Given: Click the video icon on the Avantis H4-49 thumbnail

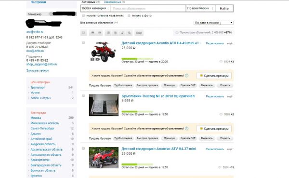Looking at the screenshot, I should [98, 59].
